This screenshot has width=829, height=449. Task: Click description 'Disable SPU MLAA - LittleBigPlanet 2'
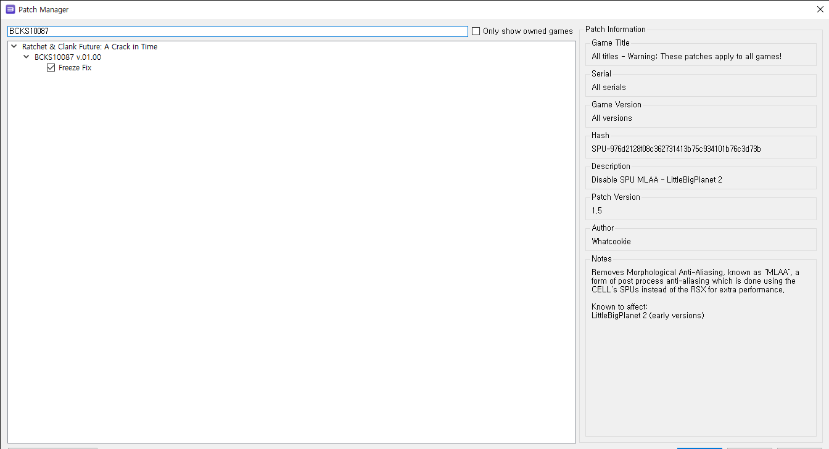657,179
